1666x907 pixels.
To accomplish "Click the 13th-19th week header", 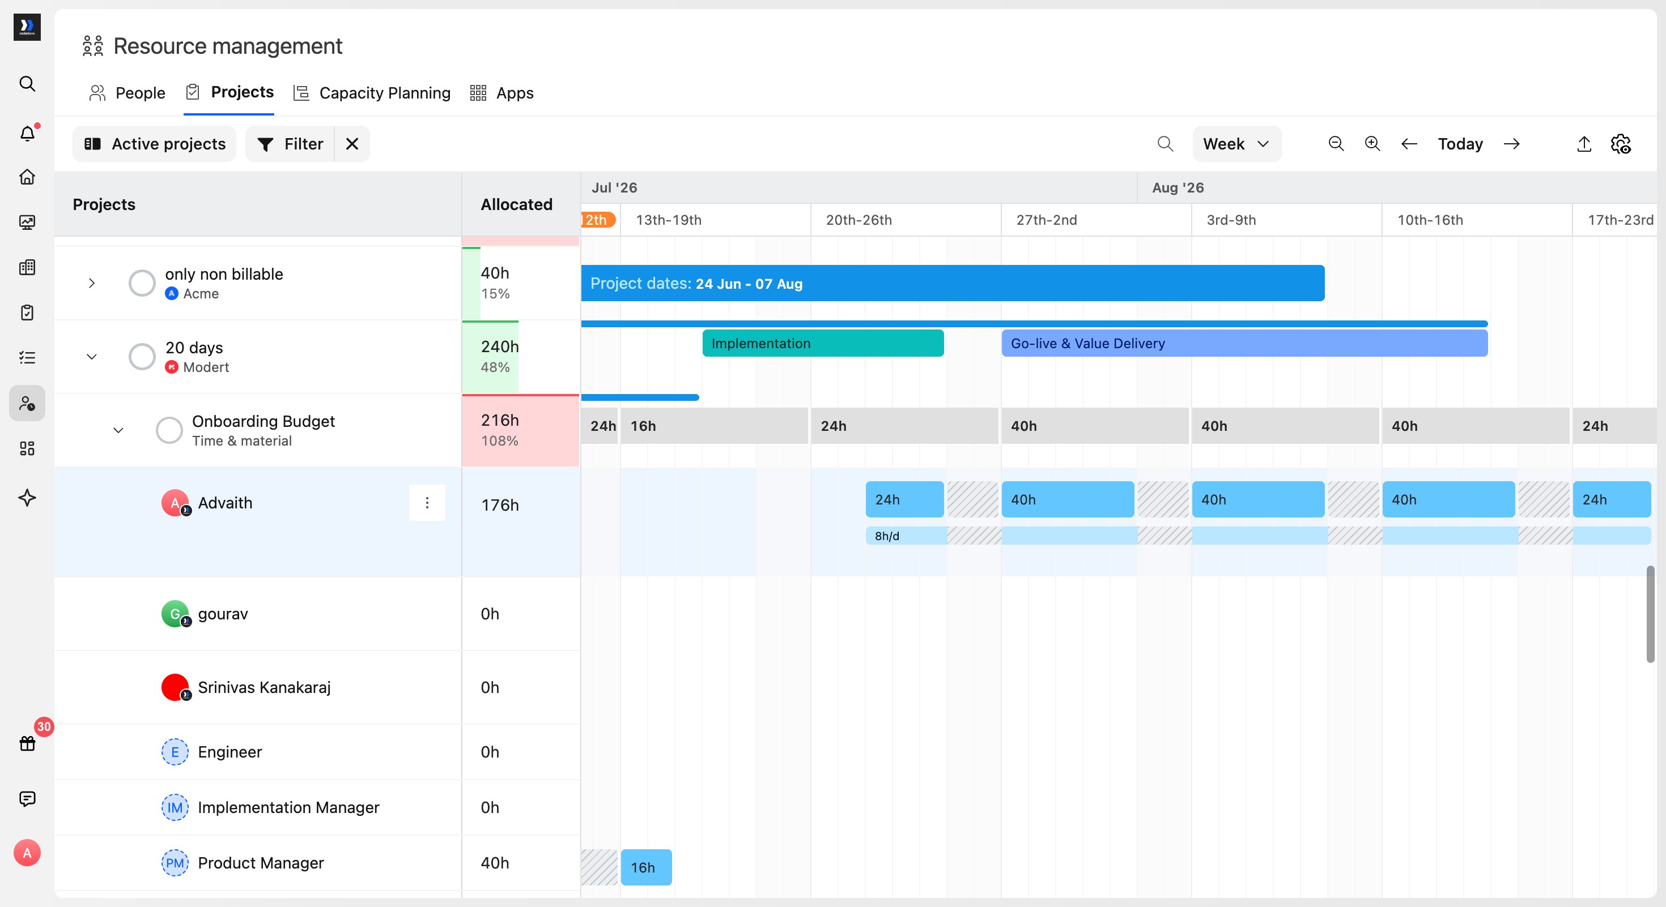I will pyautogui.click(x=715, y=220).
